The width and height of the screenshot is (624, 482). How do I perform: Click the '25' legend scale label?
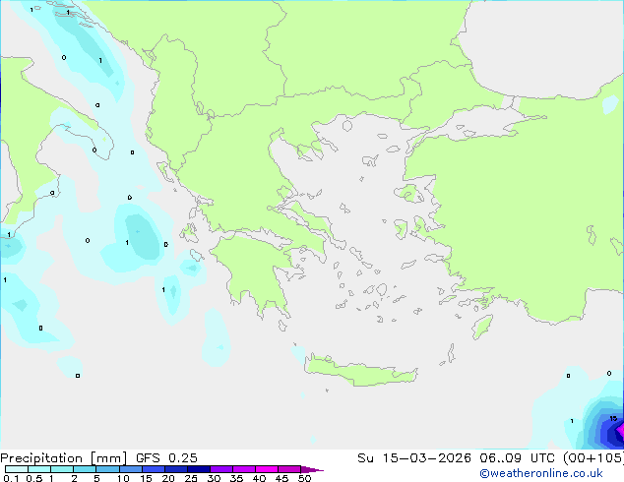pyautogui.click(x=191, y=478)
